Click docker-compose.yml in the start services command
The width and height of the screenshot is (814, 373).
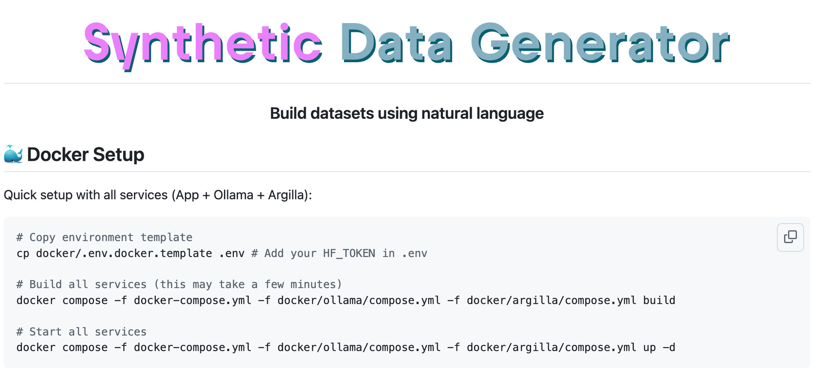pos(193,348)
